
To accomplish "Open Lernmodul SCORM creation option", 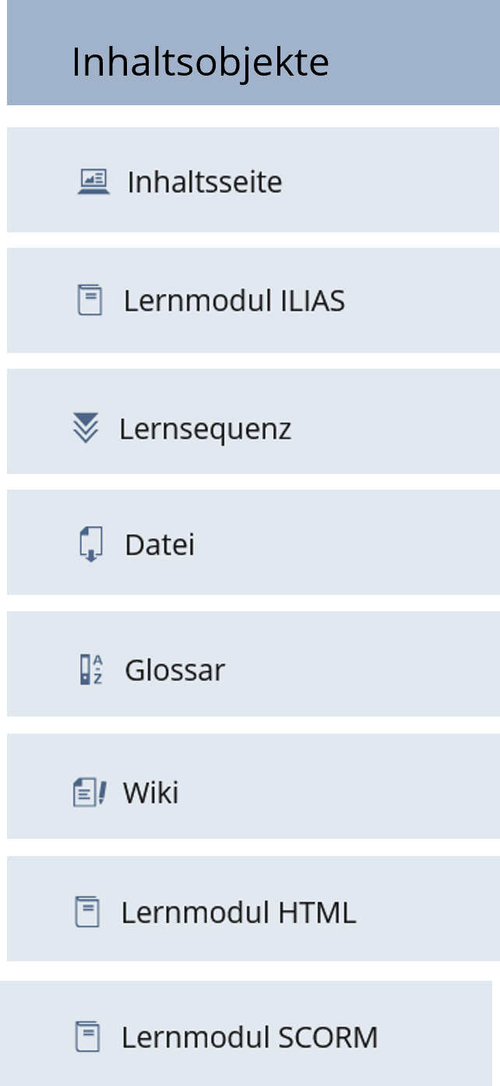I will [249, 1038].
